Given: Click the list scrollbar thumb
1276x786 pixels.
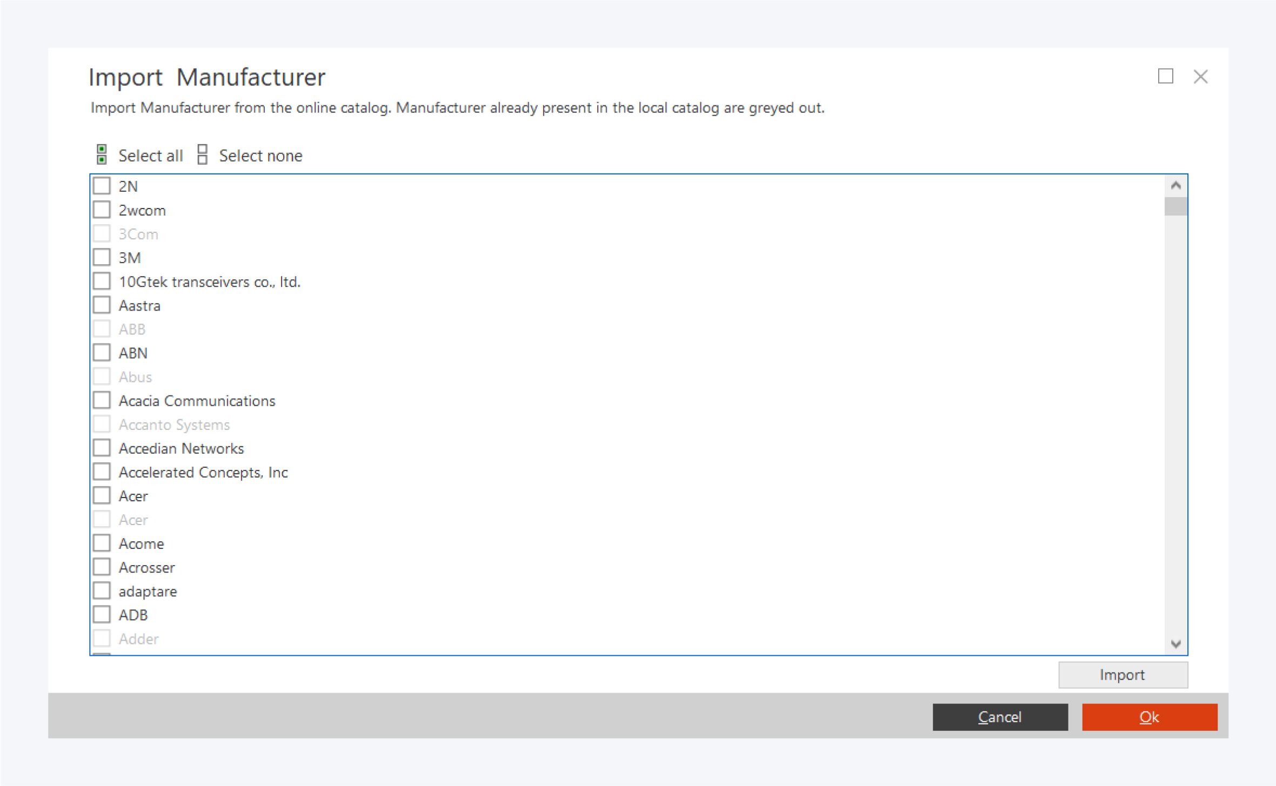Looking at the screenshot, I should pos(1175,206).
